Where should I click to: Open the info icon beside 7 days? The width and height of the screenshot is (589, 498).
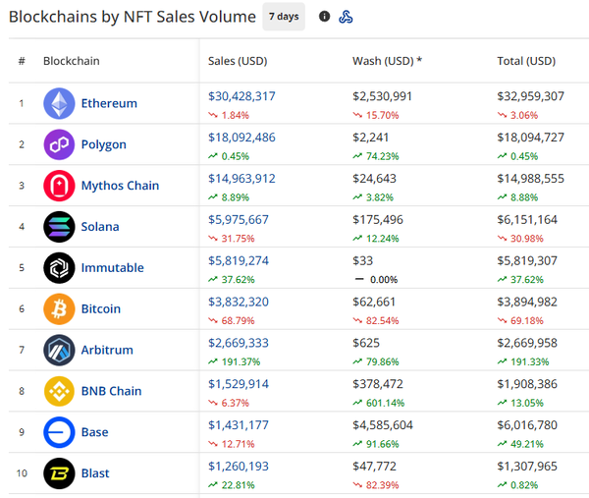[325, 17]
